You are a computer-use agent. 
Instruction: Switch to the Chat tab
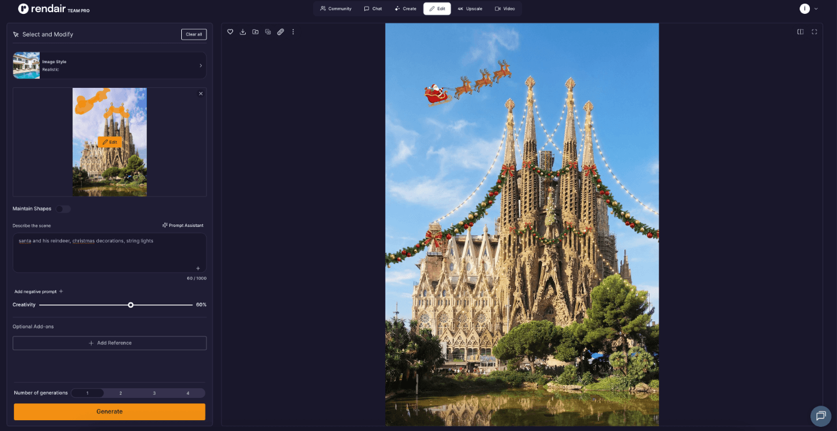click(373, 8)
